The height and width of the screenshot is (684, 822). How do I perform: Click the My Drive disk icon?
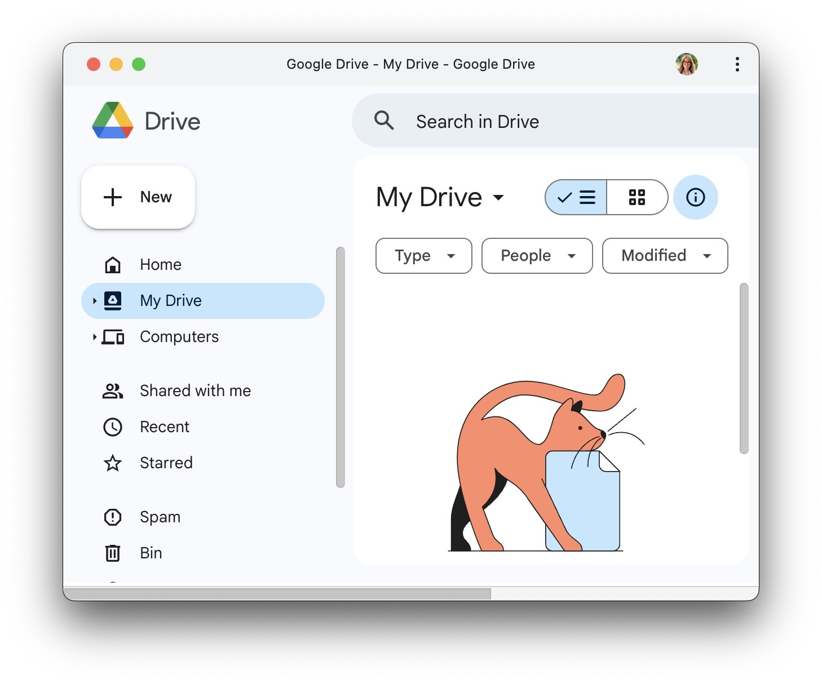click(x=113, y=301)
